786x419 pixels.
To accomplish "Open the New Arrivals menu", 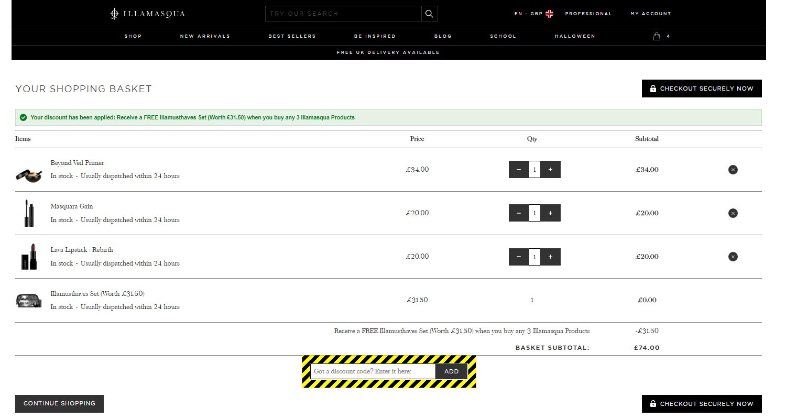I will pos(205,36).
